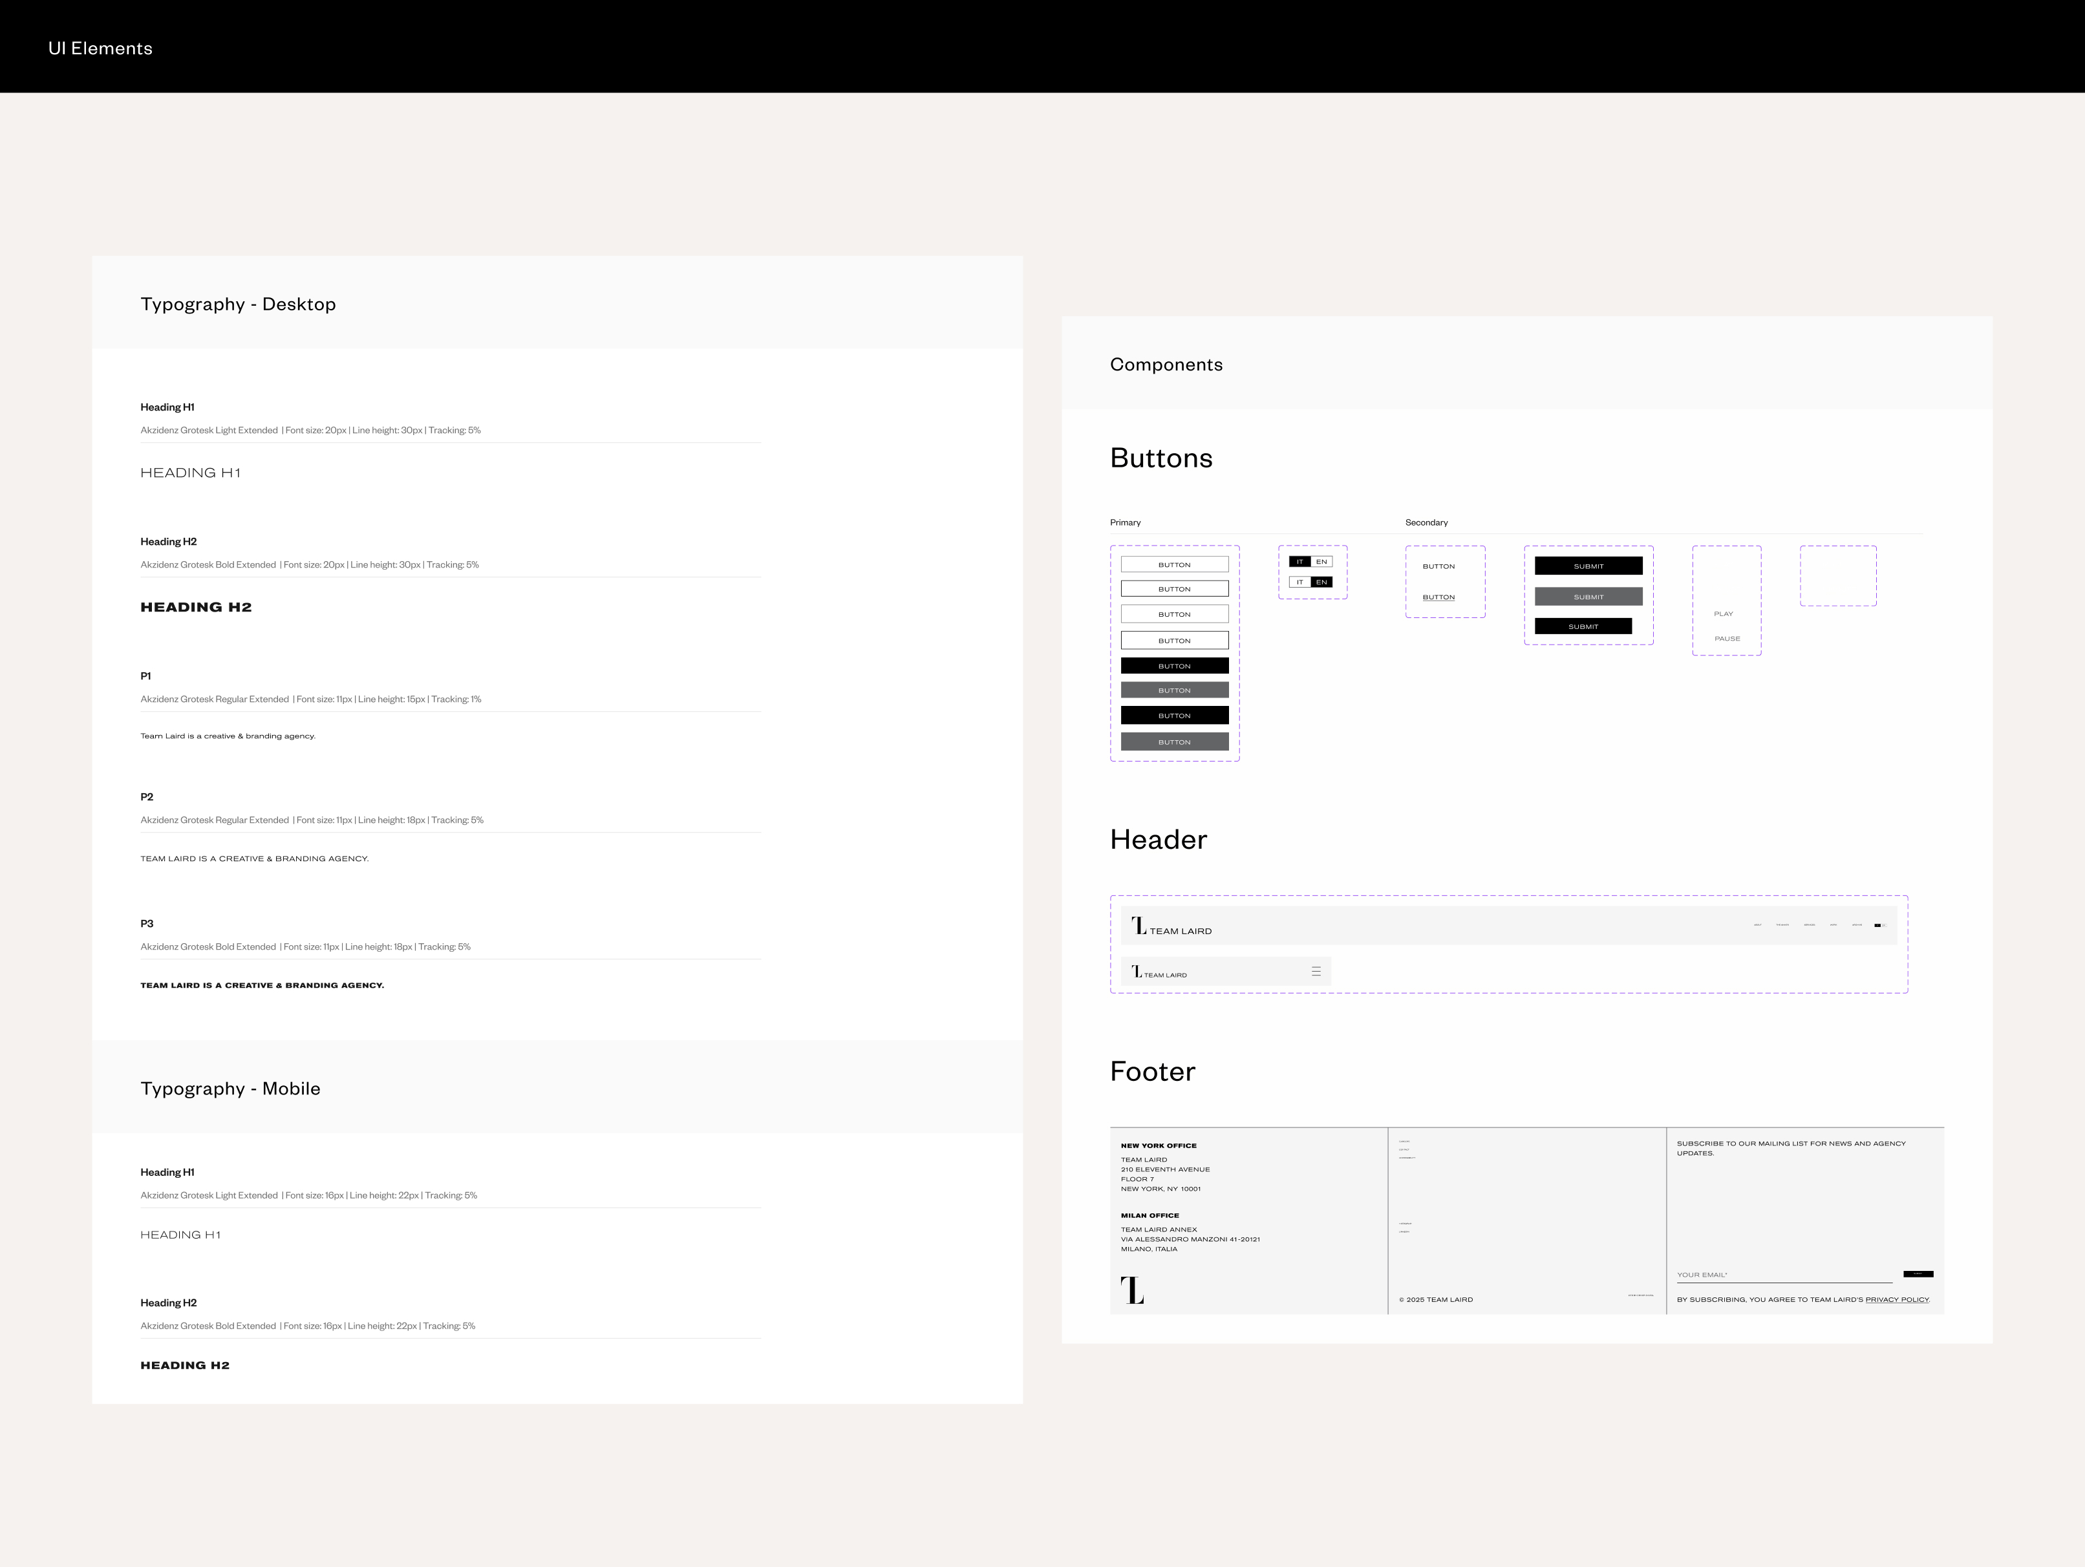Screen dimensions: 2085x1567
Task: Click the underlined secondary BUTTON link
Action: click(1438, 597)
